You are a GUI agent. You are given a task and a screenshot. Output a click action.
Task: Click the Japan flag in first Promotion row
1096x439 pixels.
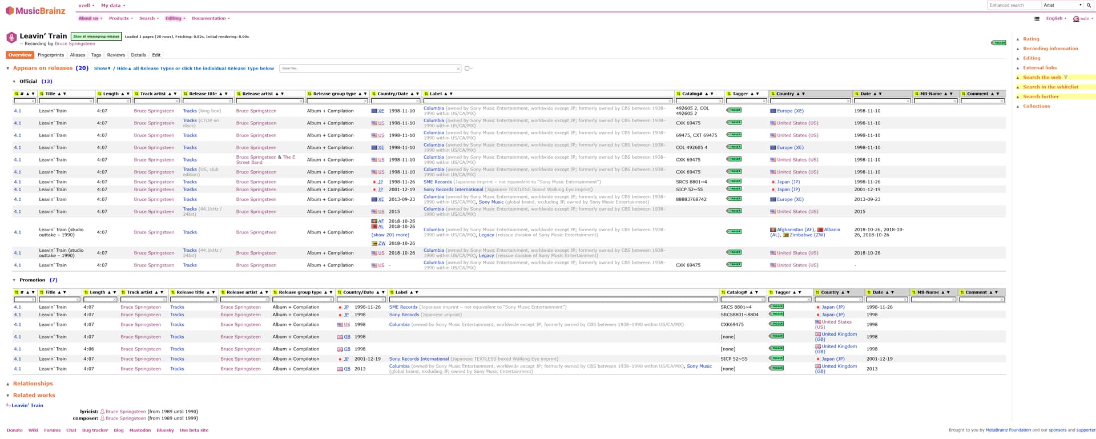coord(340,307)
